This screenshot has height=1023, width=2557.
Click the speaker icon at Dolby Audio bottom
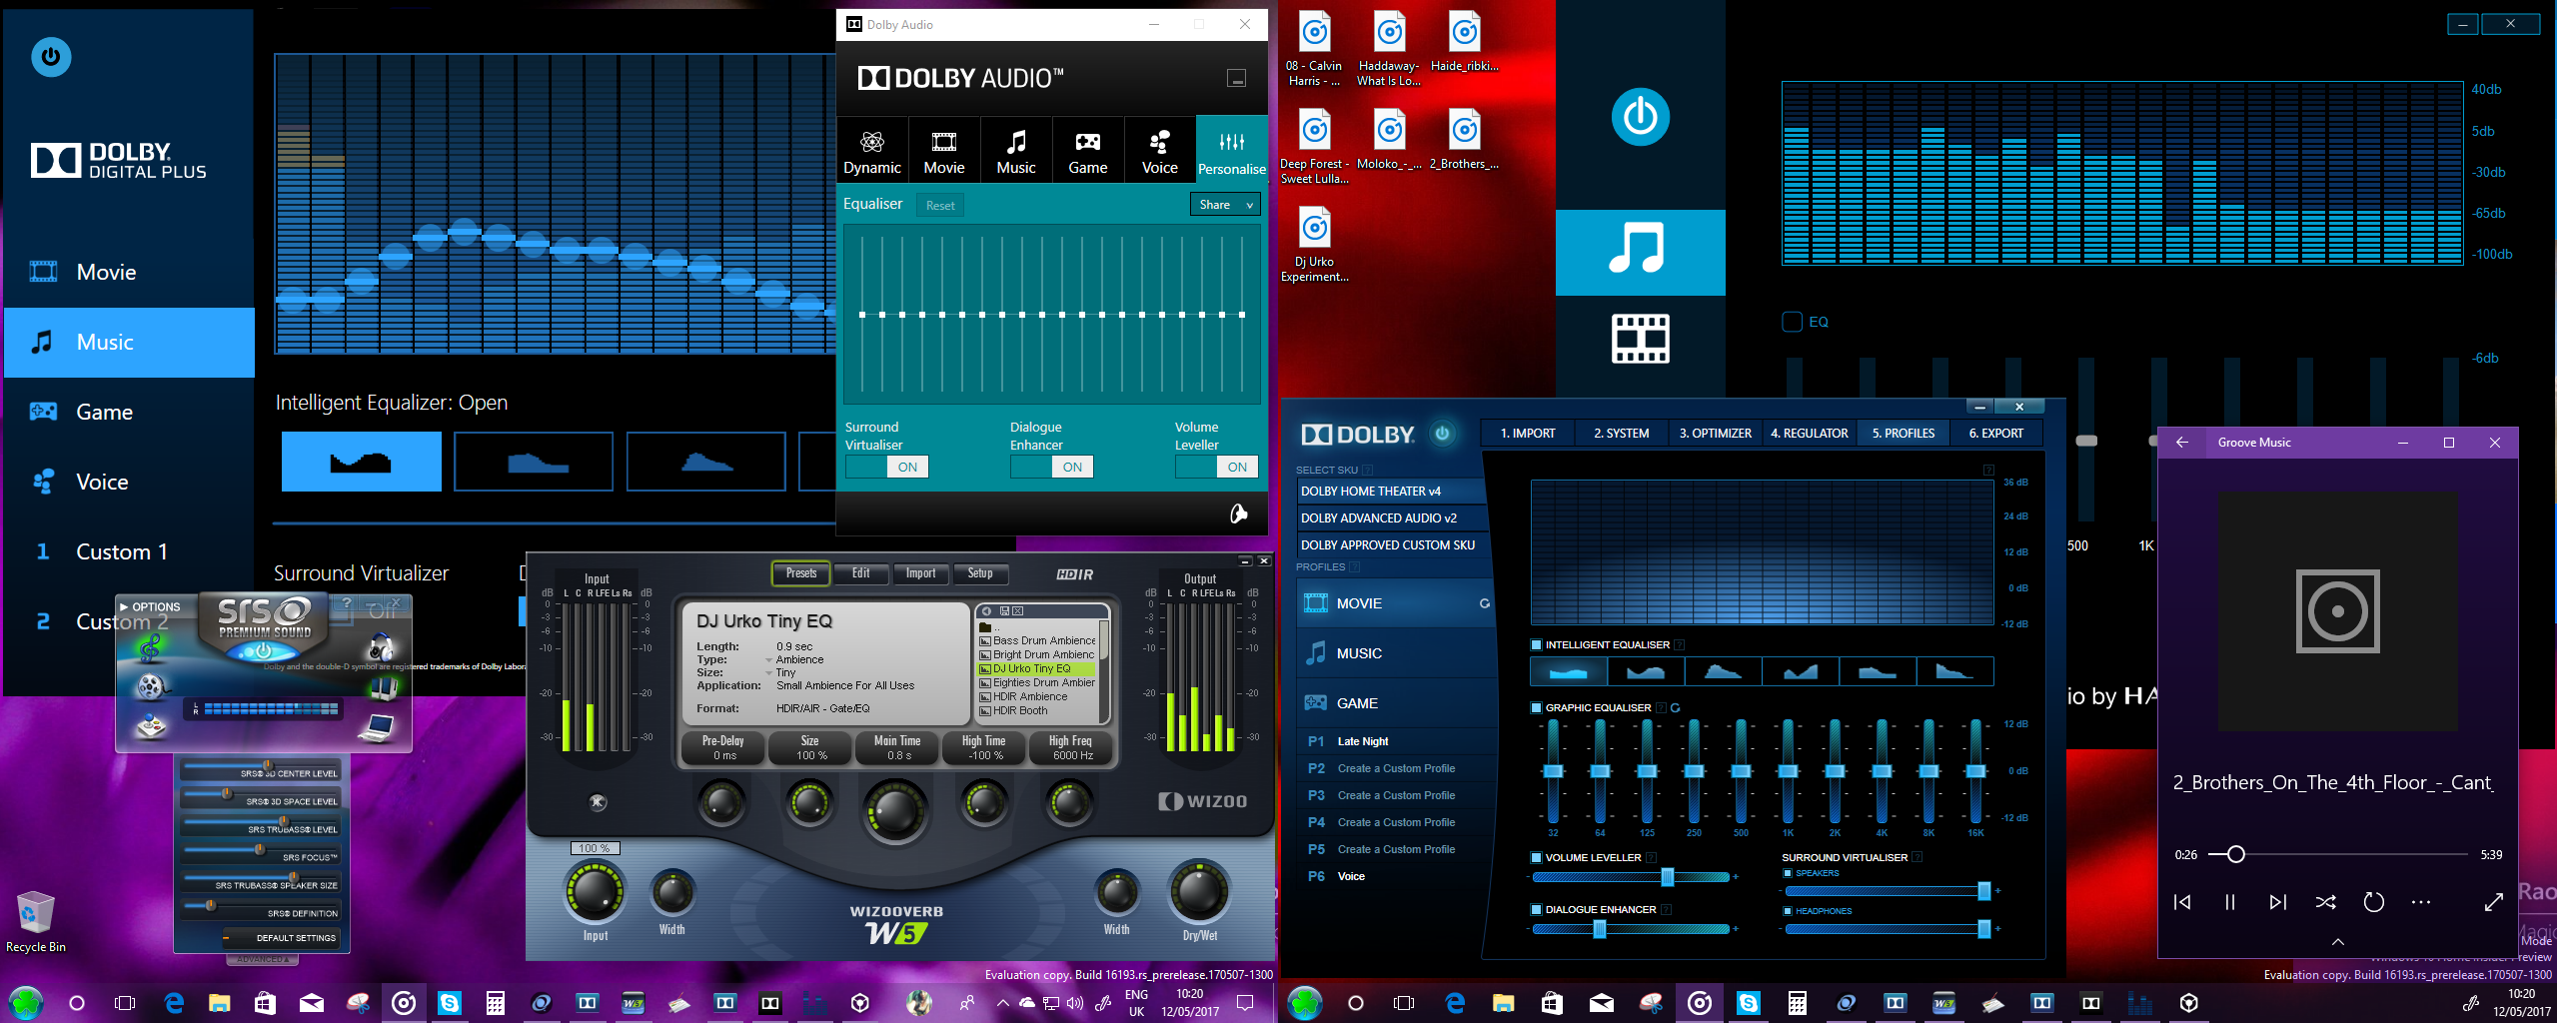click(1238, 513)
